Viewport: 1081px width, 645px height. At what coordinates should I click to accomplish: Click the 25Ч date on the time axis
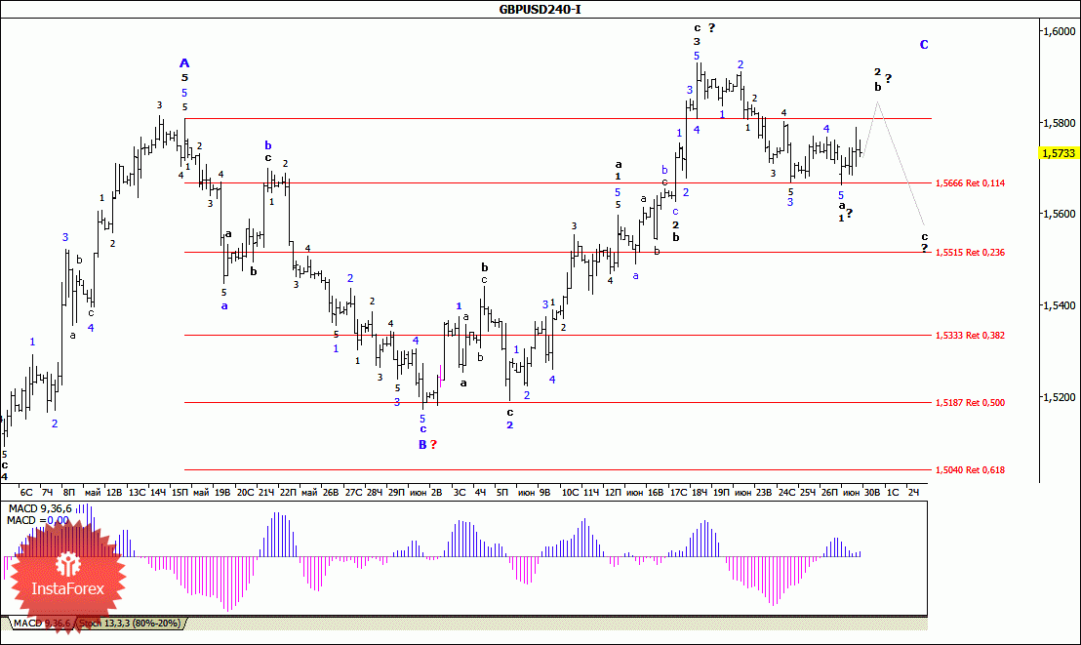click(x=807, y=492)
